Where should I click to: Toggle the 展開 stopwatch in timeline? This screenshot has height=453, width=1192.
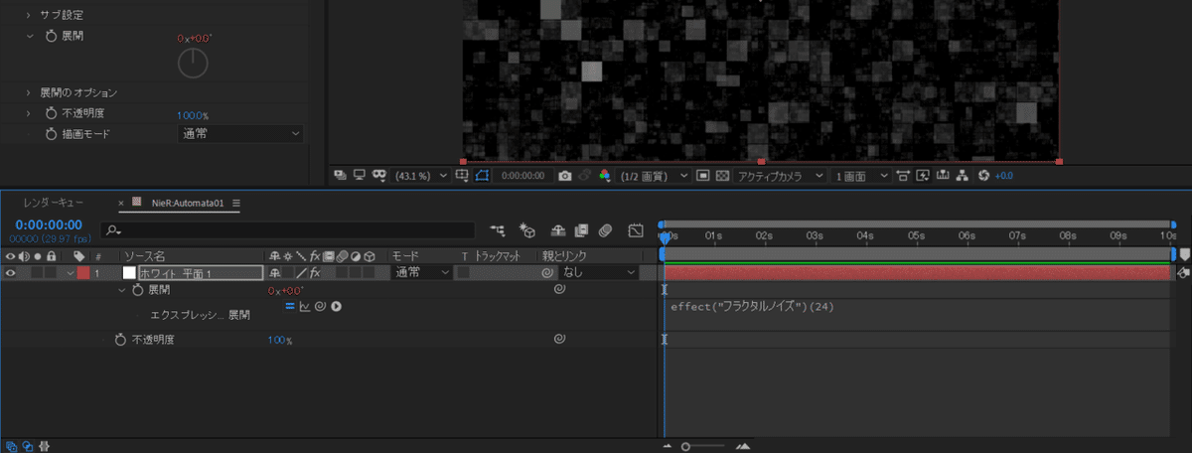coord(138,290)
